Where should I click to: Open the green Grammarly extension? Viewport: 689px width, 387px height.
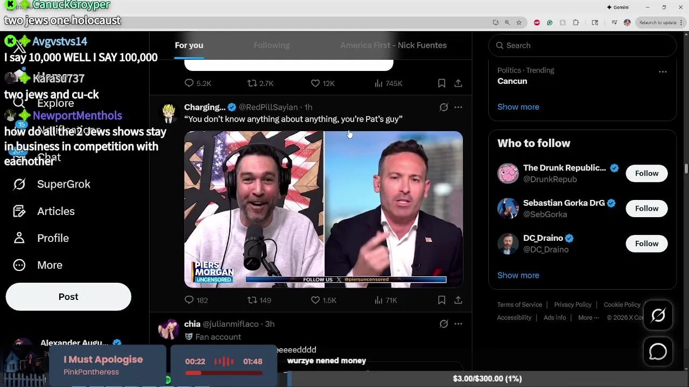point(550,23)
